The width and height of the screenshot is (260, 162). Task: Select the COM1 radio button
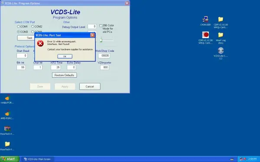(18, 26)
